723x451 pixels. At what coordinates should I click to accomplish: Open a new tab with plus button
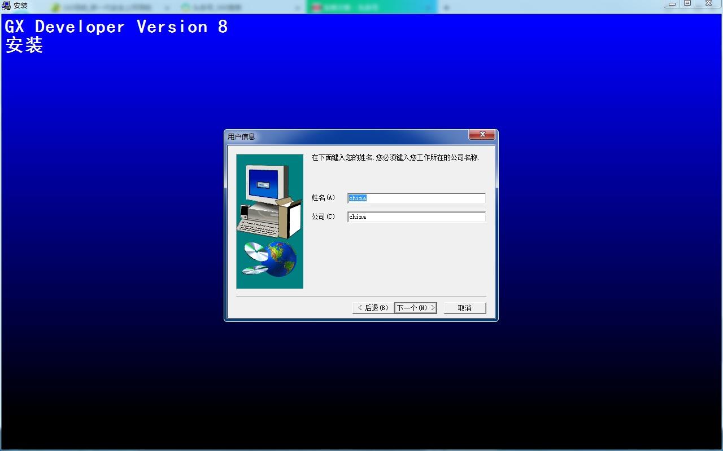pyautogui.click(x=446, y=7)
